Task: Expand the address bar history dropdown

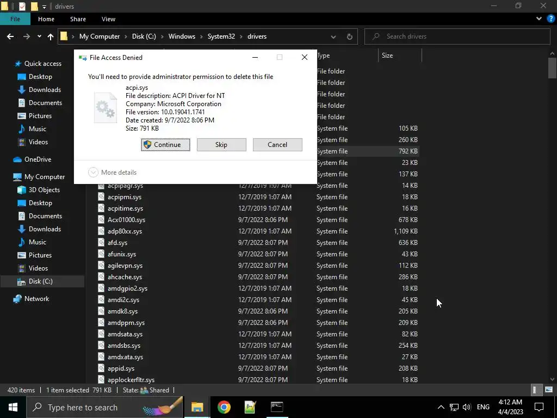Action: coord(333,36)
